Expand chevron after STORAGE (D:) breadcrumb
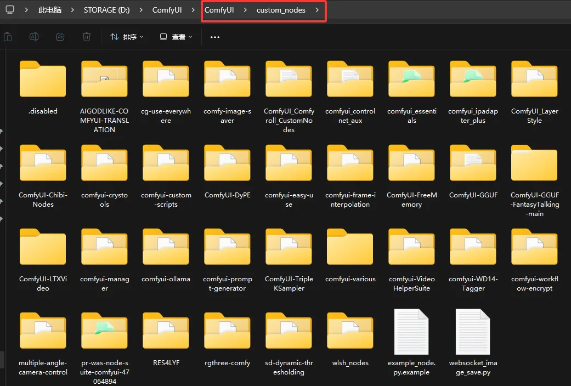This screenshot has width=571, height=386. click(141, 10)
